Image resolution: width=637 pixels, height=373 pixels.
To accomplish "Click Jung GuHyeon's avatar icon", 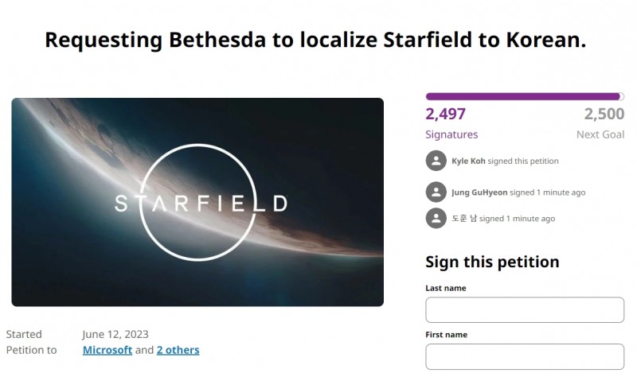I will click(x=436, y=192).
